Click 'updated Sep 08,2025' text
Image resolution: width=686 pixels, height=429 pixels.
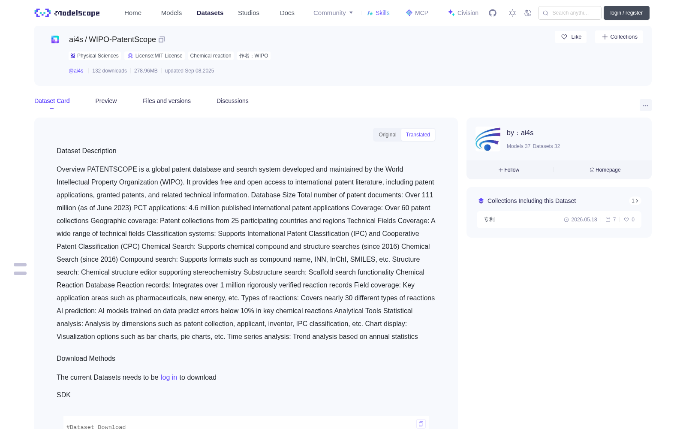click(190, 71)
